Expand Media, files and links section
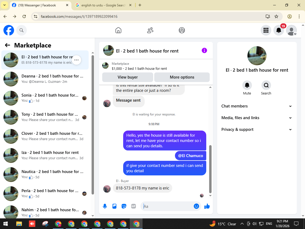Screen dimensions: 305x229 (257, 118)
